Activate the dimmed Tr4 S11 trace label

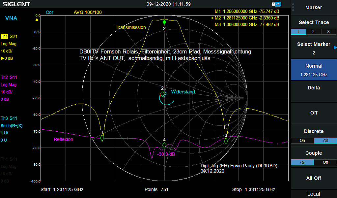(x=9, y=159)
